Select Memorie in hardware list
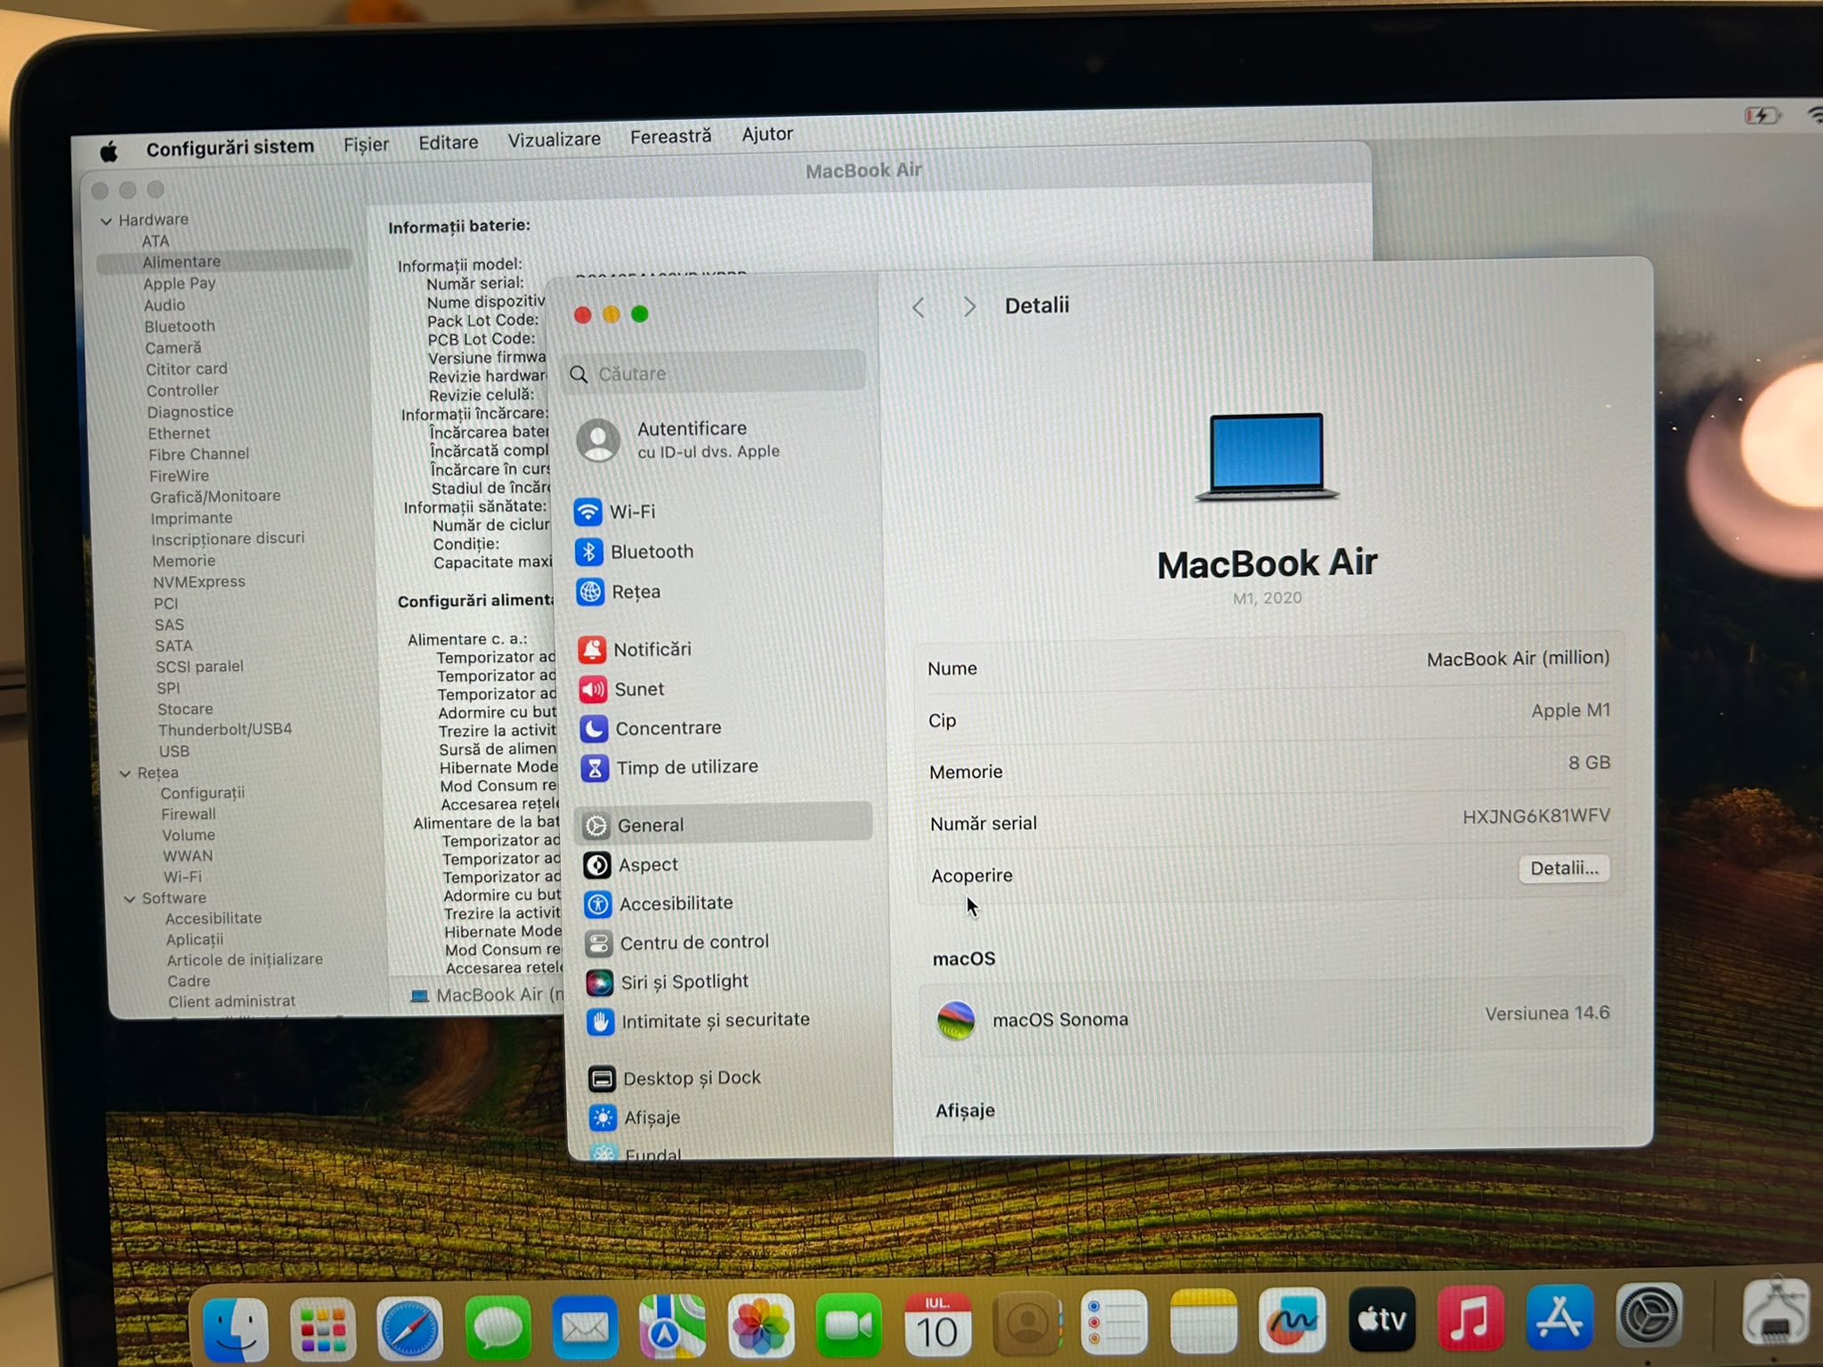This screenshot has width=1823, height=1367. 183,562
